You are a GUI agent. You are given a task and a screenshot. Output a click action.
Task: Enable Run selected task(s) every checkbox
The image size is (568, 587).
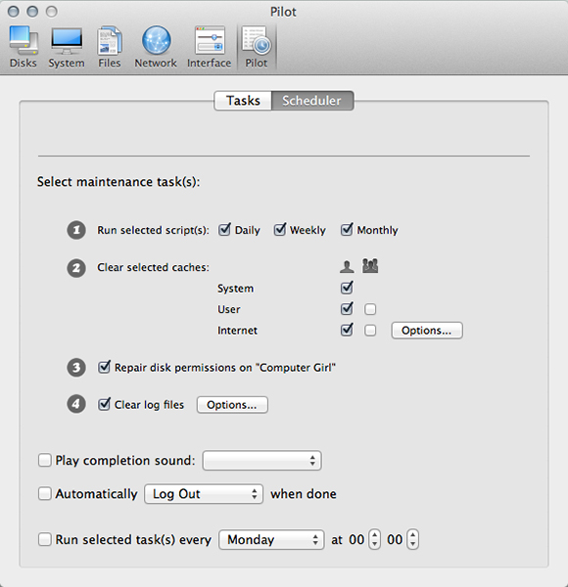(x=45, y=539)
